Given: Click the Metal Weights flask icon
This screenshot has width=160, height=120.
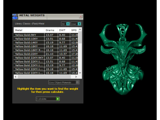Looking at the screenshot, I should 15,17.
